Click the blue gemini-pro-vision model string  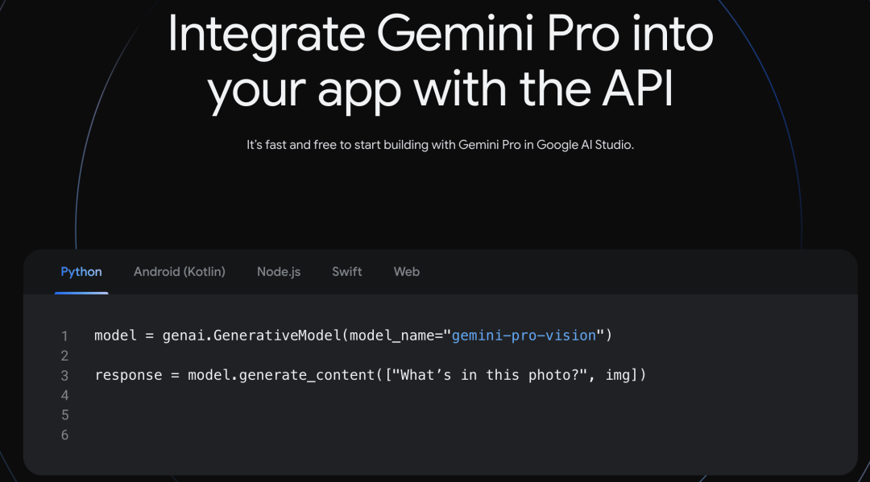pos(524,335)
